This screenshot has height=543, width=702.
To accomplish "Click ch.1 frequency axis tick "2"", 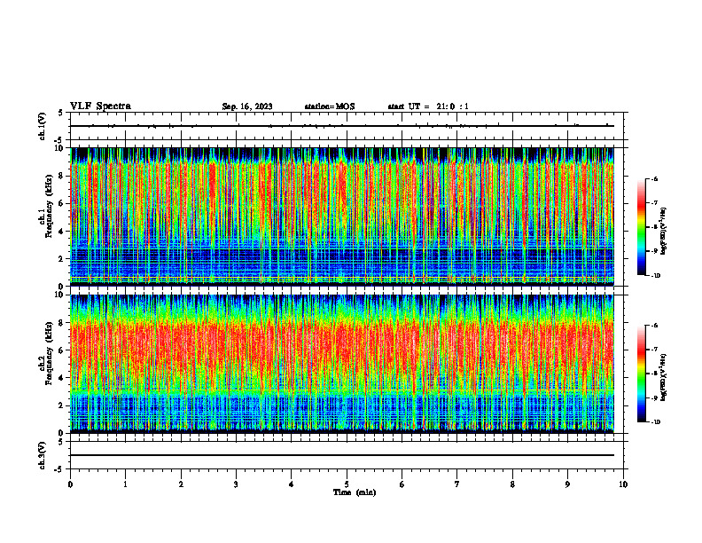I will [62, 259].
